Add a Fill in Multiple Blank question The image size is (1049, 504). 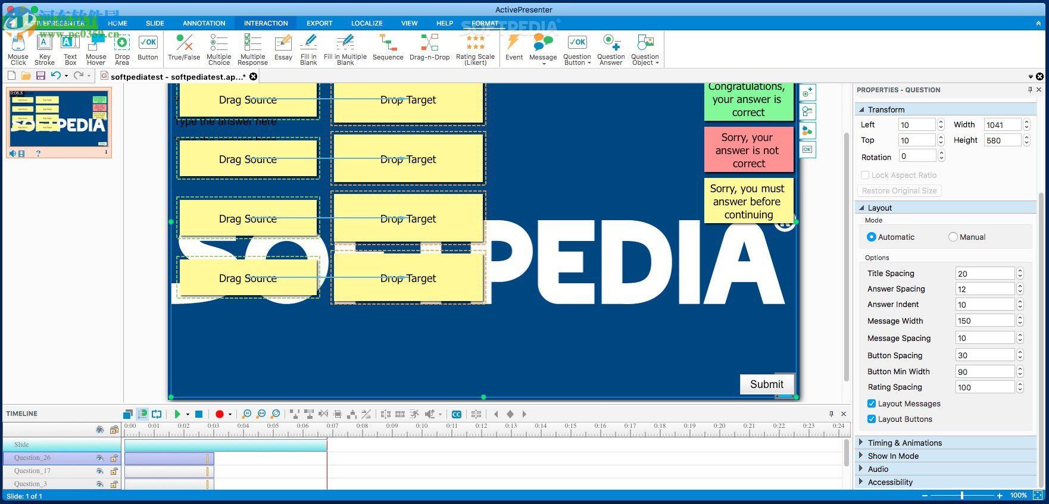pyautogui.click(x=345, y=49)
